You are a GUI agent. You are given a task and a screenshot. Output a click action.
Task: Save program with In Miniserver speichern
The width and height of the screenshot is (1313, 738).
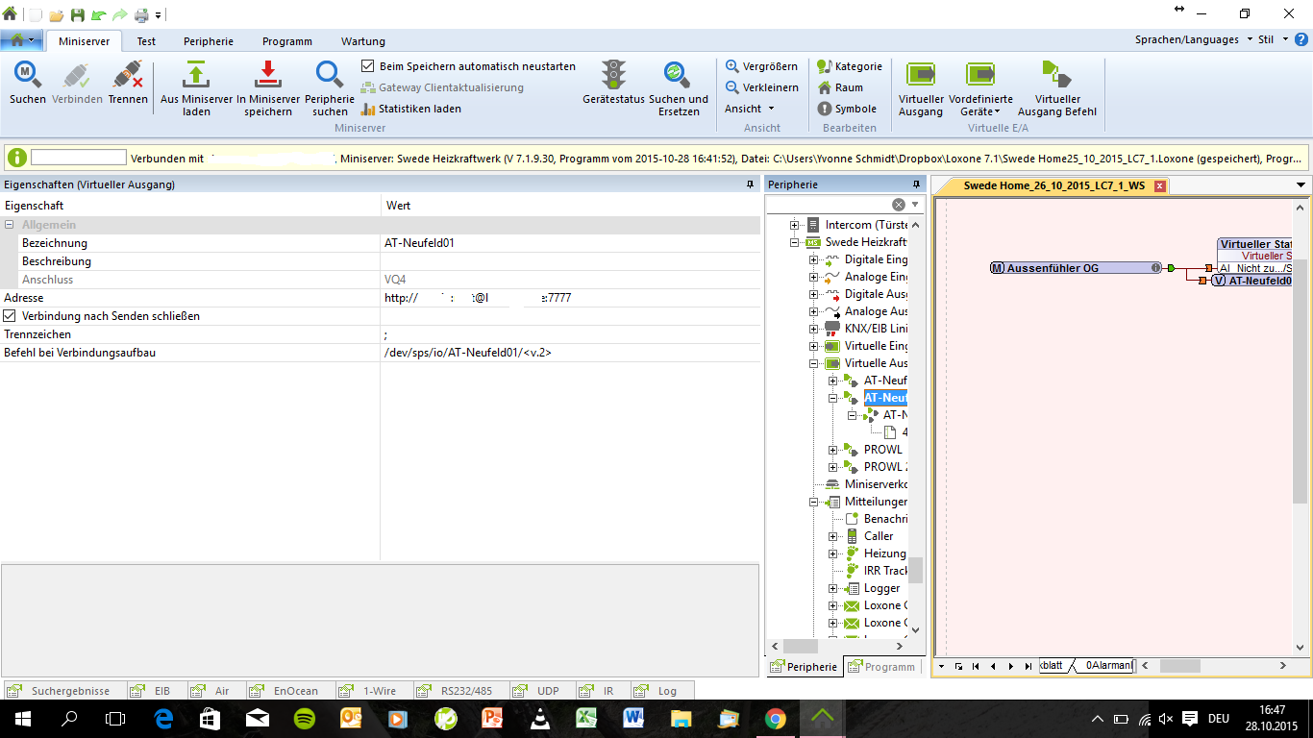268,76
